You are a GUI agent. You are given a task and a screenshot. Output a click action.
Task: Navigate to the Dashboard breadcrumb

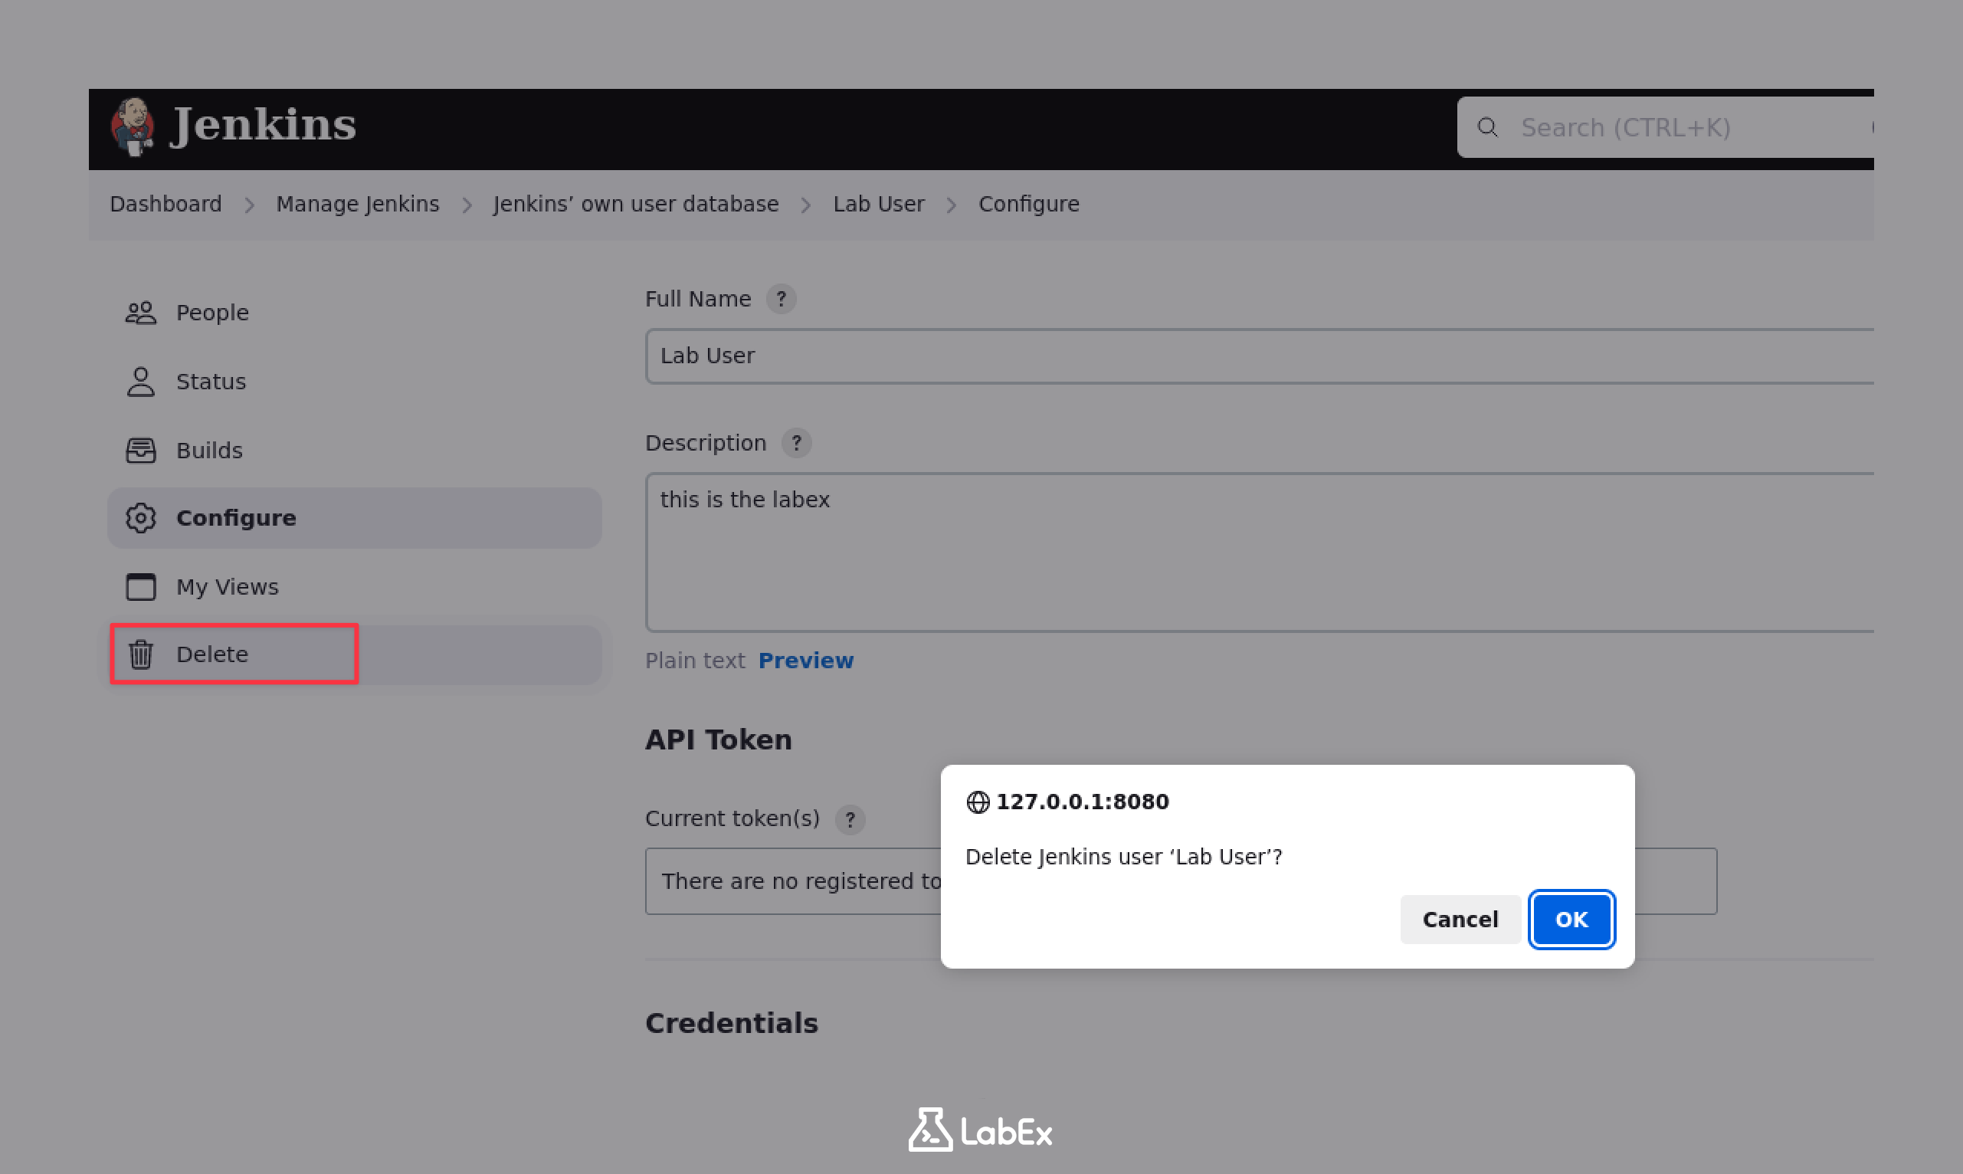point(165,204)
